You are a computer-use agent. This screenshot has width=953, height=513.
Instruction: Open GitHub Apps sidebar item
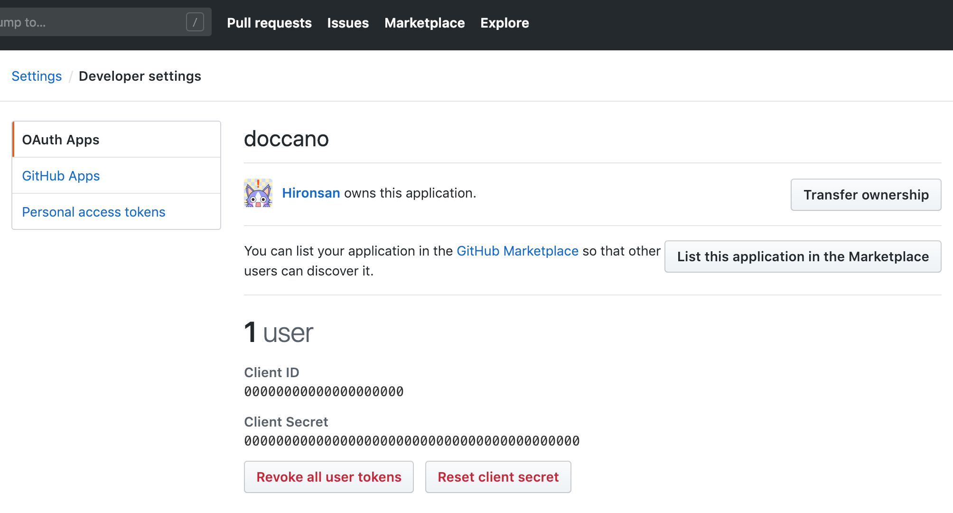click(116, 176)
